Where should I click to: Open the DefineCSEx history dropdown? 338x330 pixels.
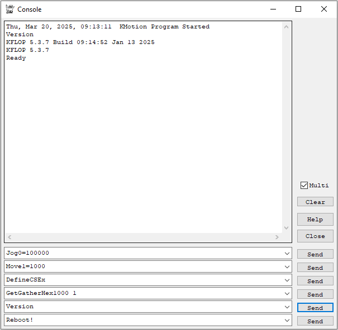287,280
